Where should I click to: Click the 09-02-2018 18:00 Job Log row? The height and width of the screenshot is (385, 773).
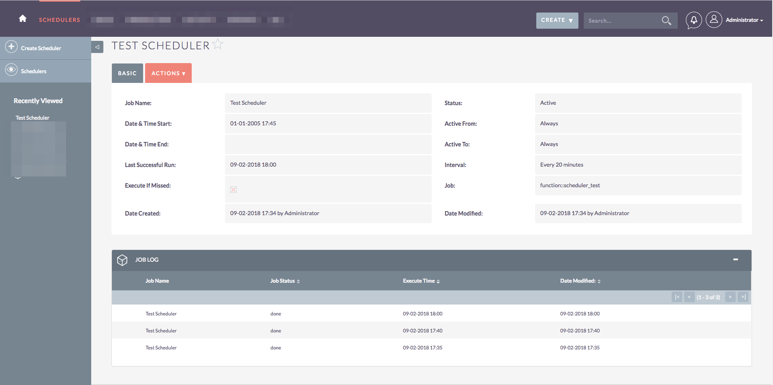[x=431, y=313]
